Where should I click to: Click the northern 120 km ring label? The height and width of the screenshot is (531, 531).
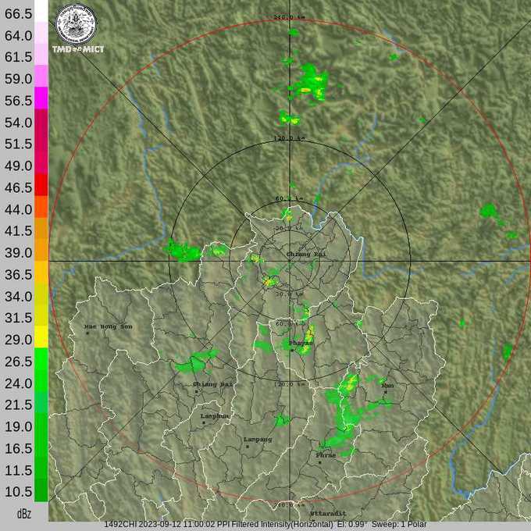[x=289, y=139]
